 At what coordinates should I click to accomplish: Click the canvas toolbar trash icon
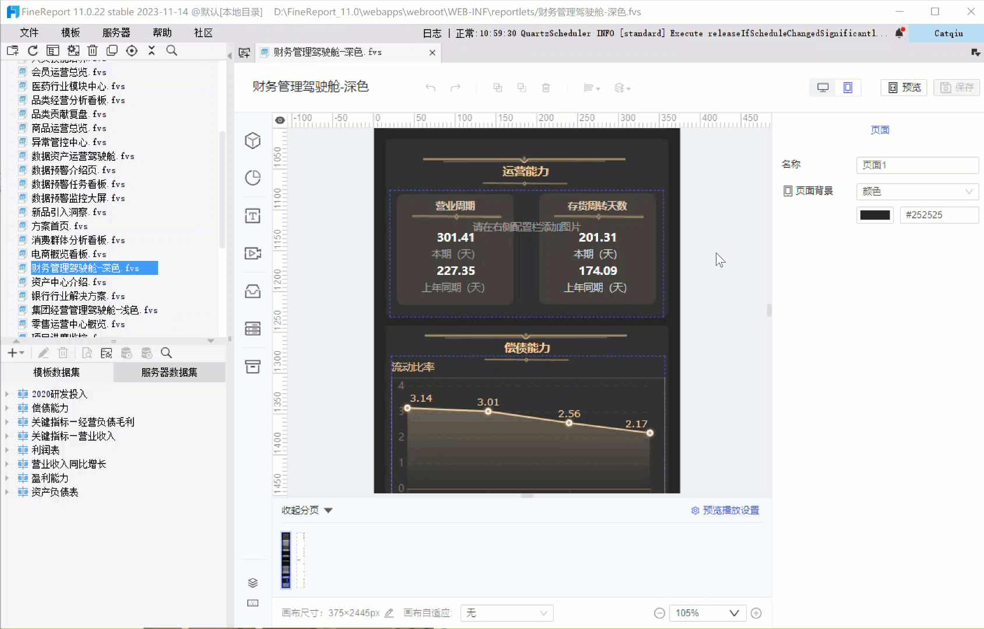(x=546, y=88)
